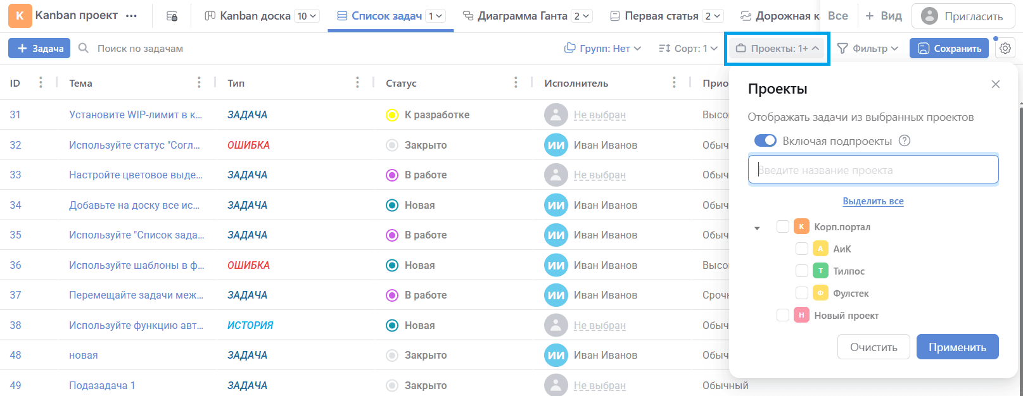
Task: Click in the project name input field
Action: [873, 170]
